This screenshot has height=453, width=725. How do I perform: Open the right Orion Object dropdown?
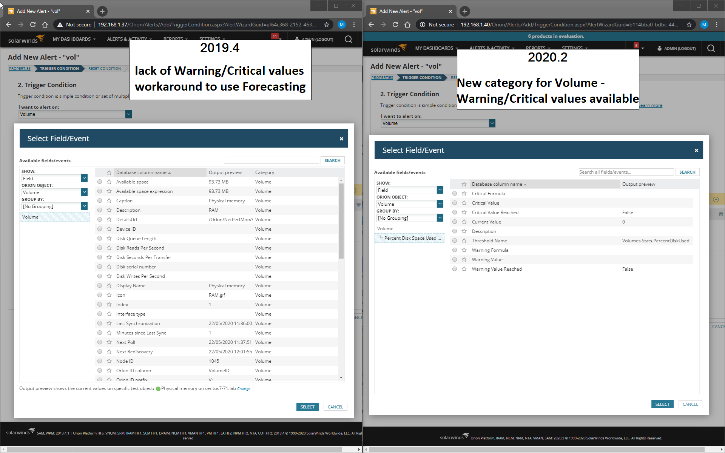pyautogui.click(x=440, y=204)
